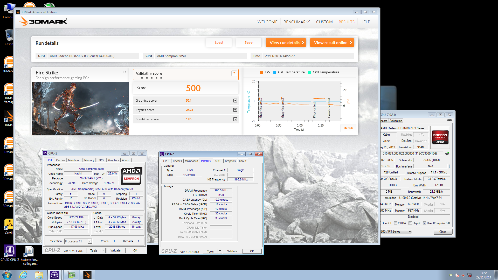This screenshot has height=280, width=498.
Task: Select the CPUID CPU-Z desktop shortcut
Action: click(x=10, y=253)
